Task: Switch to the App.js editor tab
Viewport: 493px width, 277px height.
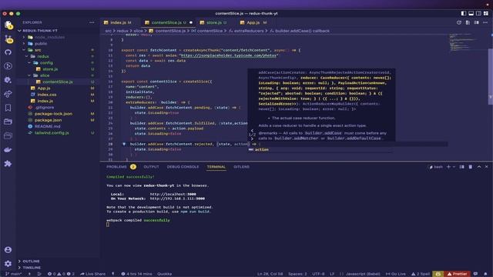Action: click(253, 22)
